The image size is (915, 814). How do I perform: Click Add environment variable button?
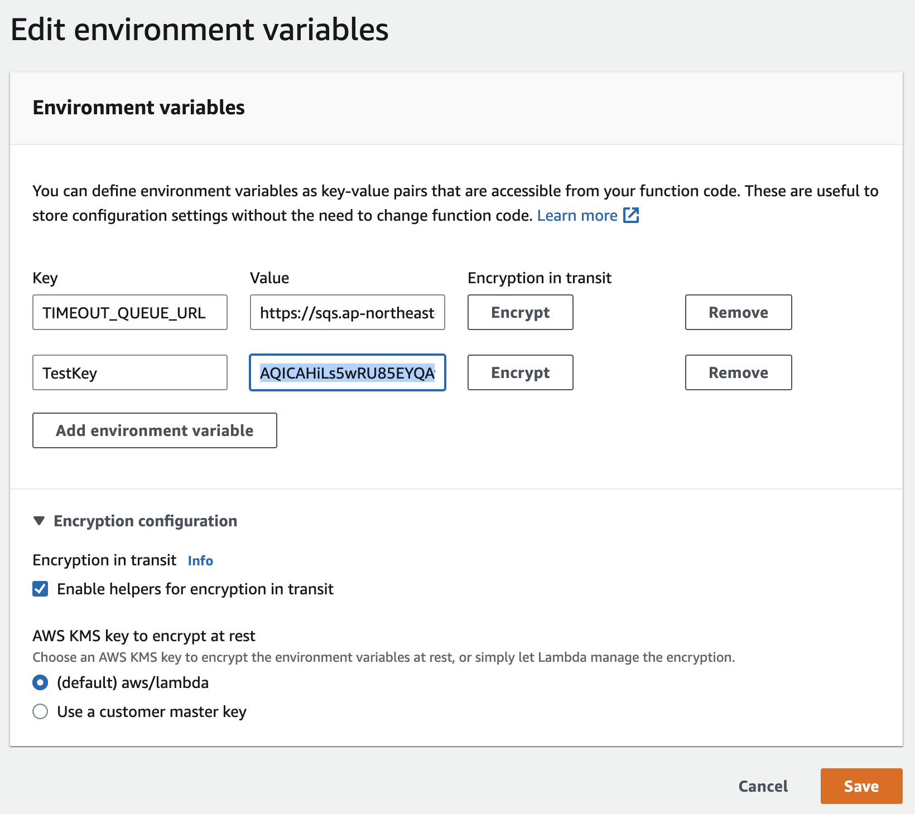click(155, 430)
